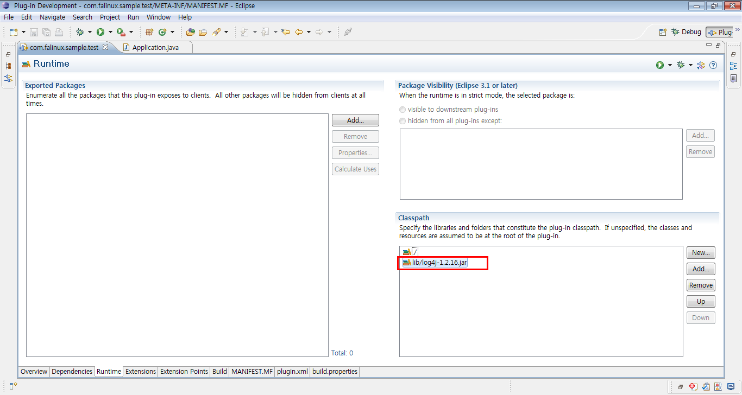The image size is (742, 395).
Task: Click the New Java Package icon
Action: (x=150, y=32)
